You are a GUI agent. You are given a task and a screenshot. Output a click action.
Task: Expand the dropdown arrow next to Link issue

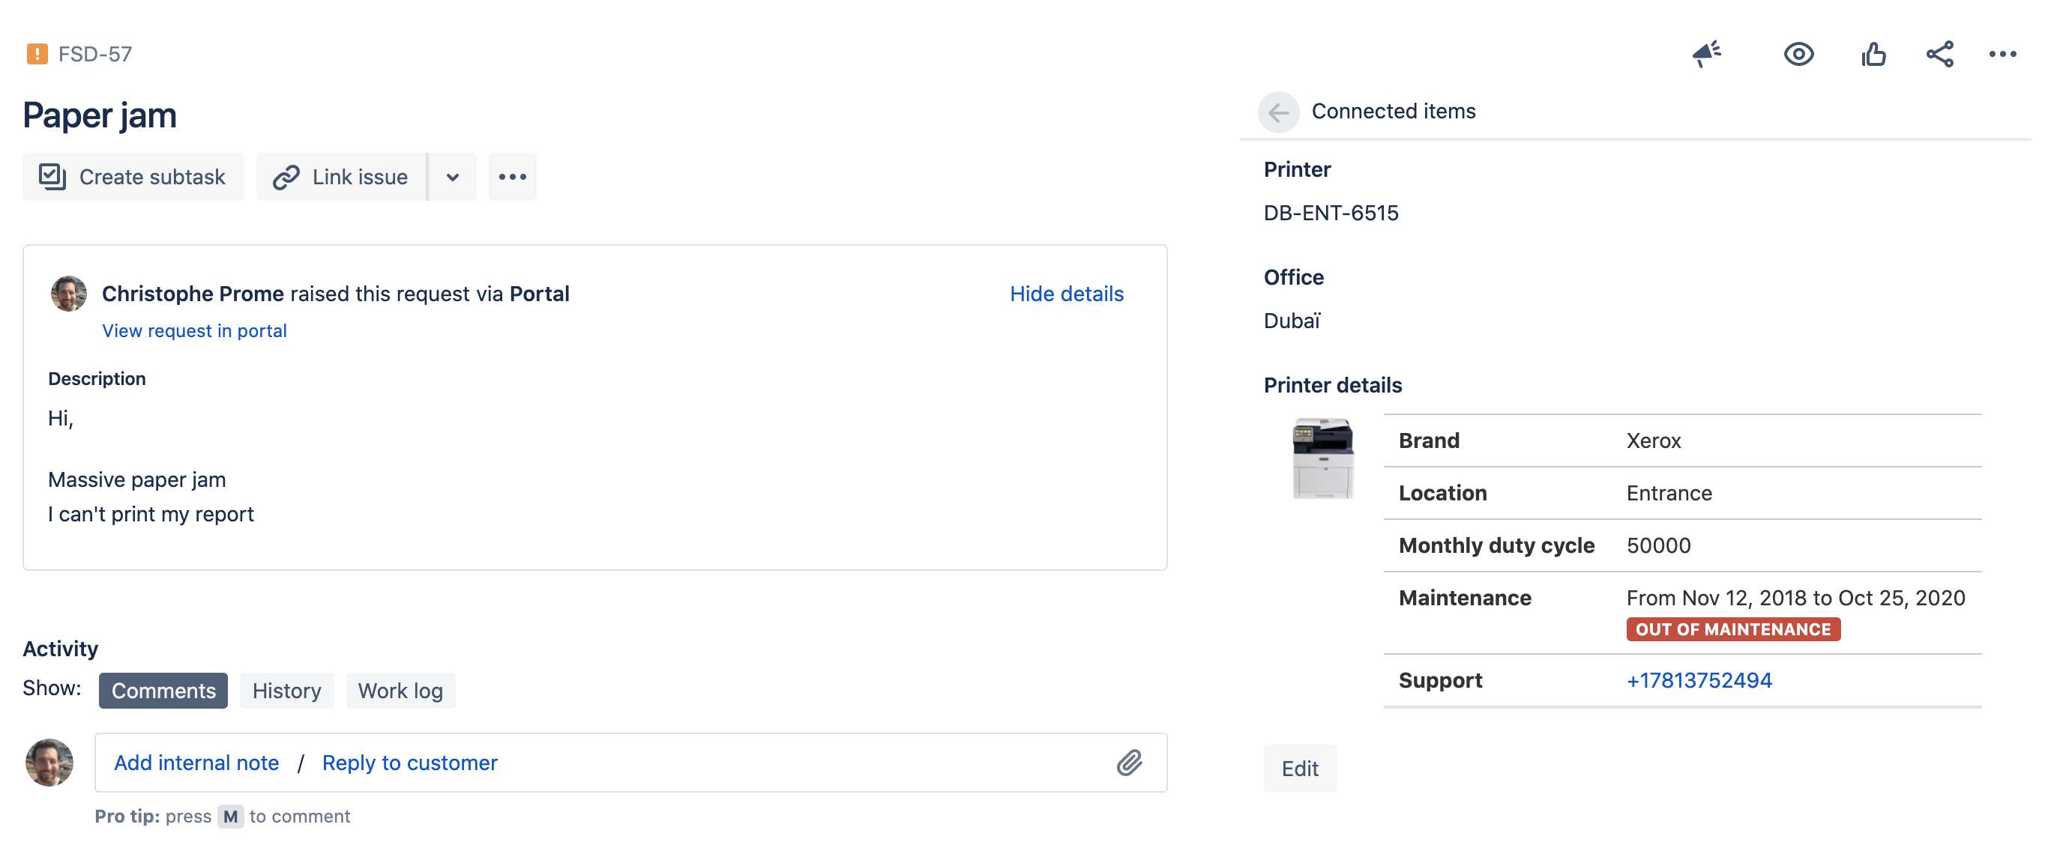click(452, 177)
